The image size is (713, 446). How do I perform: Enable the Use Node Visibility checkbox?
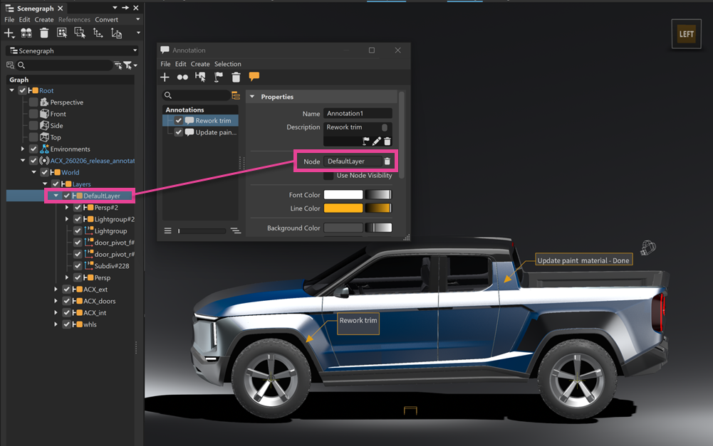coord(328,175)
